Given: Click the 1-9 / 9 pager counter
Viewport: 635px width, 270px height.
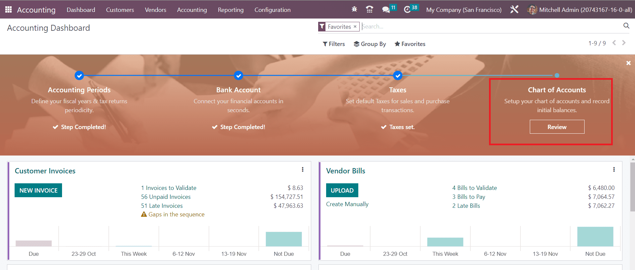Looking at the screenshot, I should [x=597, y=43].
